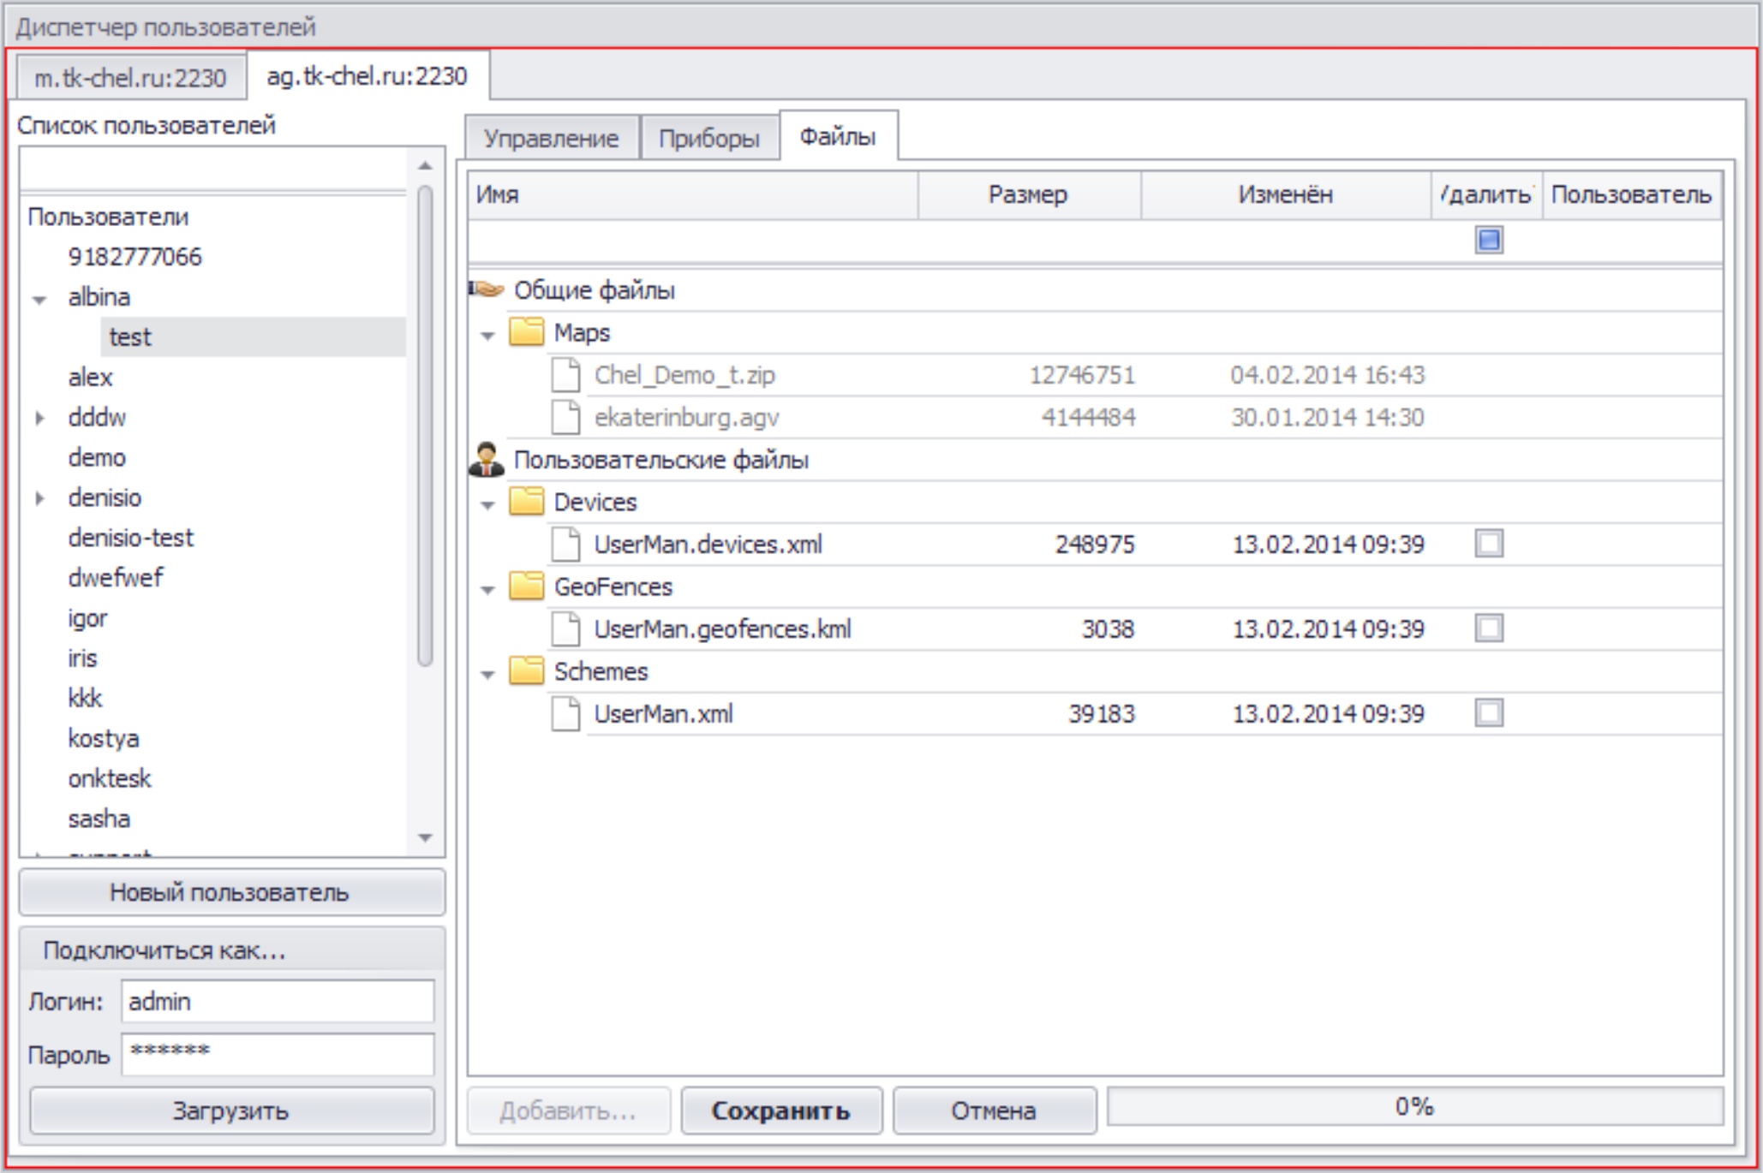Click the Chel_Demo_t.zip file name
The image size is (1763, 1173).
click(684, 374)
